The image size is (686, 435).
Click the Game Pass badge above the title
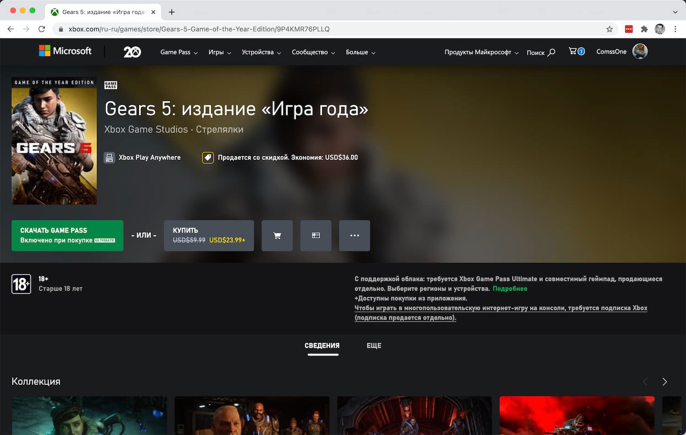coord(111,85)
